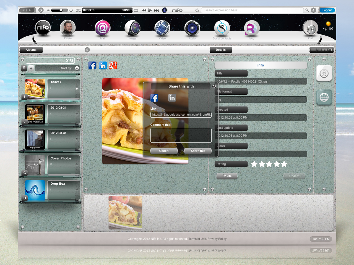Click the # numbering button
Screen dimensions: 354x265
tap(24, 68)
